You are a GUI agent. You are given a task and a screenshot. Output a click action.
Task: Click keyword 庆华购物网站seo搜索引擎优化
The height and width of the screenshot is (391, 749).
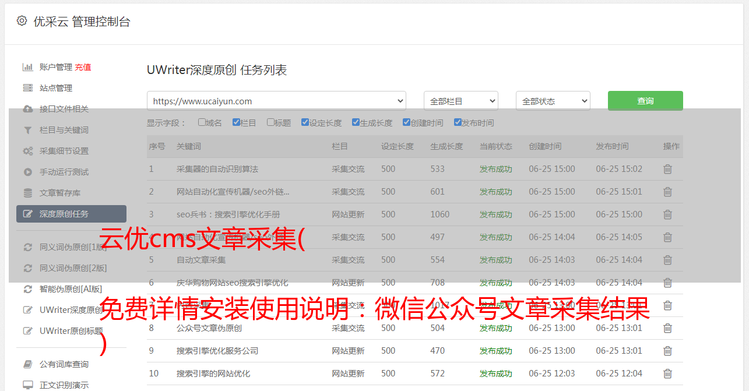(233, 283)
